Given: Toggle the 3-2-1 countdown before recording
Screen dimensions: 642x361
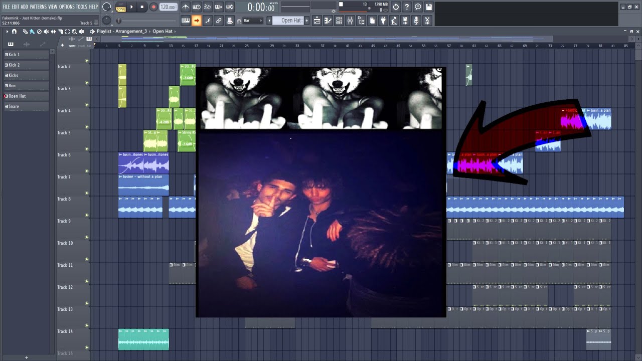Looking at the screenshot, I should 207,7.
